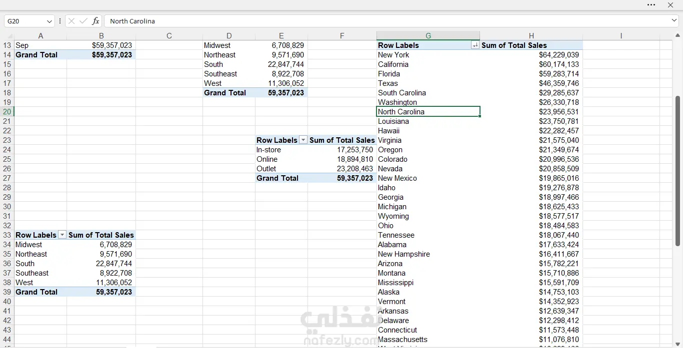Open the Name Box dropdown arrow
The image size is (683, 348).
pos(49,21)
